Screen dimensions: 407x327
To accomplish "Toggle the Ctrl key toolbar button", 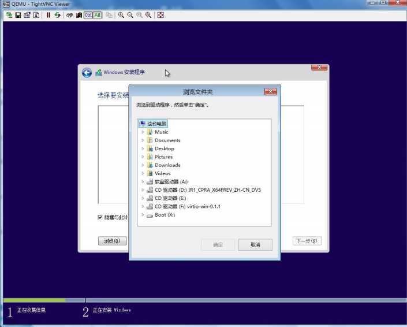I will (x=88, y=15).
